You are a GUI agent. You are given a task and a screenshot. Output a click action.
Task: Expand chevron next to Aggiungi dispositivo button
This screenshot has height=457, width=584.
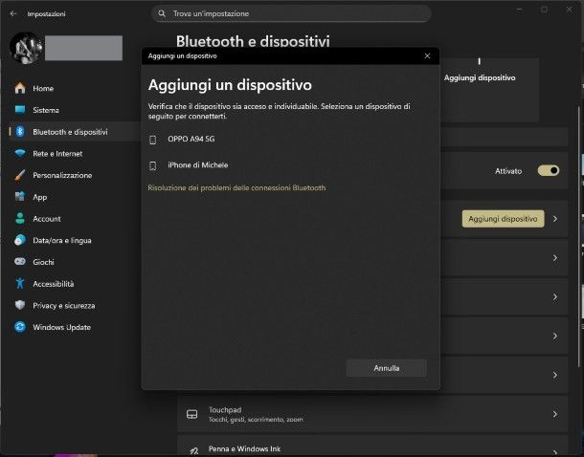click(x=555, y=219)
